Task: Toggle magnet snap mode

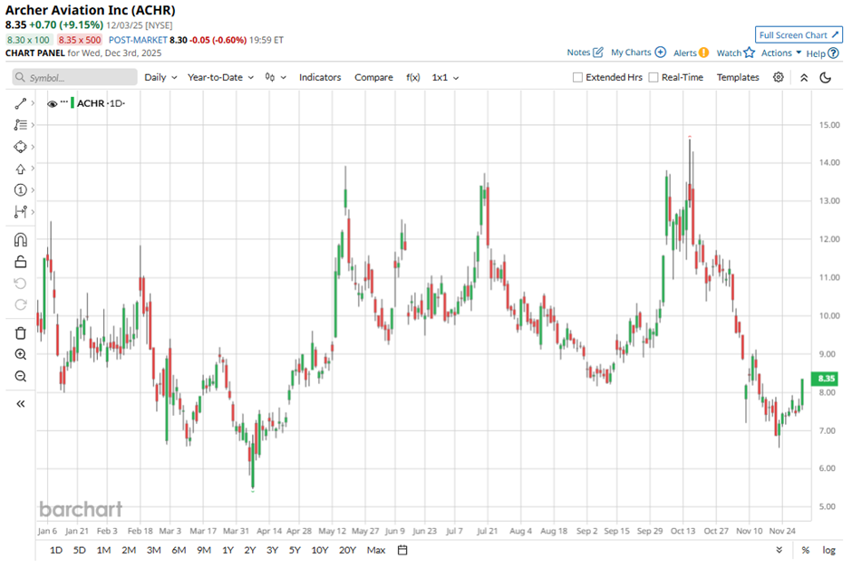Action: tap(21, 240)
